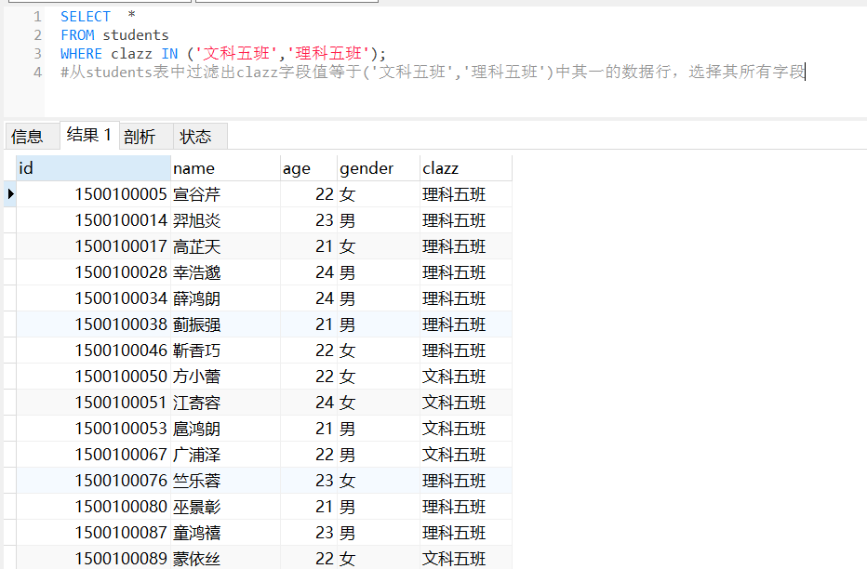867x569 pixels.
Task: Click line number 3 in the gutter
Action: pos(37,54)
